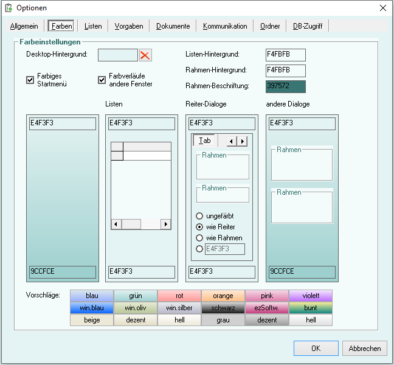Apply the grau color suggestion
This screenshot has height=365, width=394.
223,320
